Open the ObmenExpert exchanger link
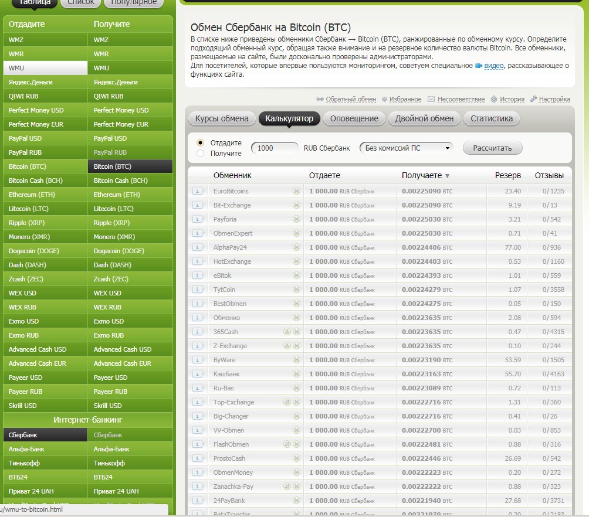Image resolution: width=589 pixels, height=517 pixels. coord(233,233)
